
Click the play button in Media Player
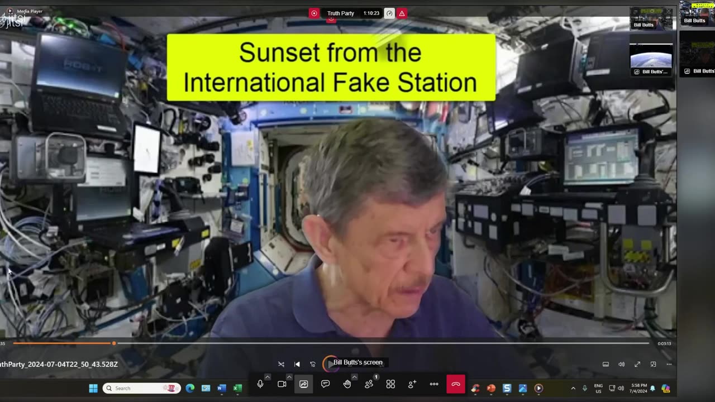click(x=330, y=363)
